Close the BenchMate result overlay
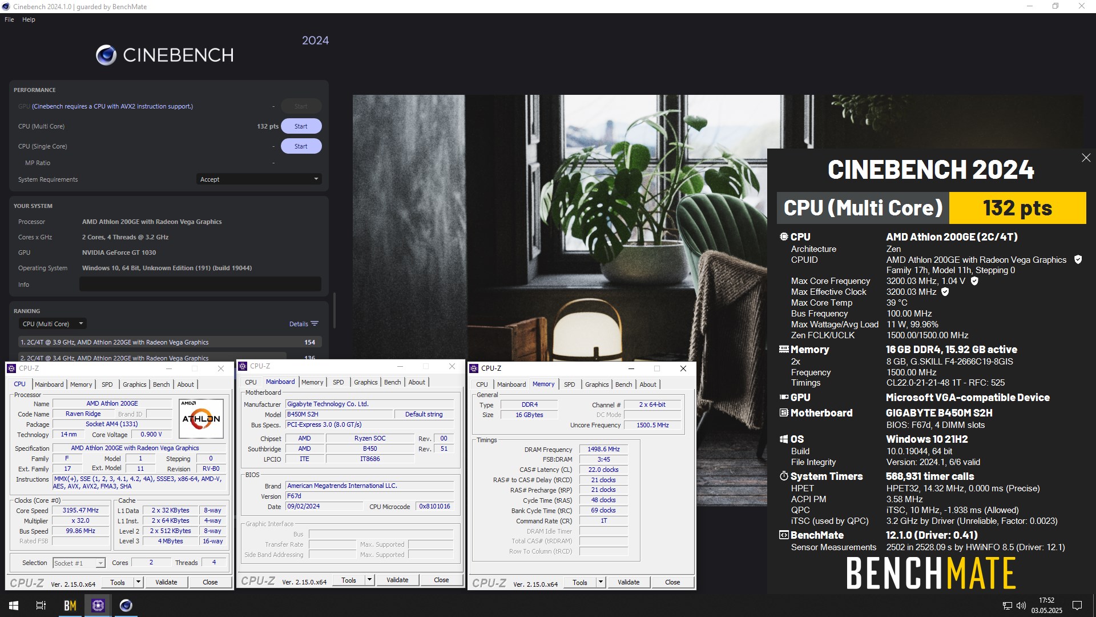1096x617 pixels. (x=1086, y=158)
